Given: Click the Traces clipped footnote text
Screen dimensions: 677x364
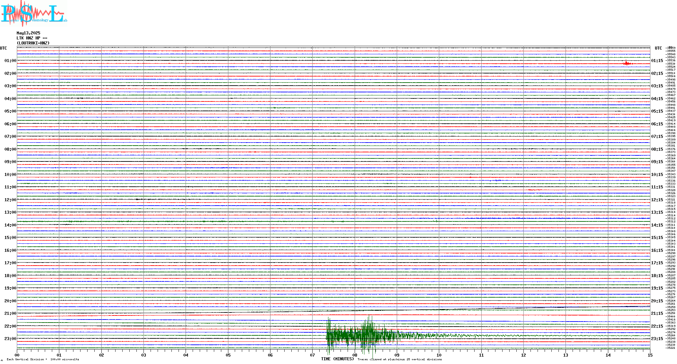Looking at the screenshot, I should tap(399, 359).
